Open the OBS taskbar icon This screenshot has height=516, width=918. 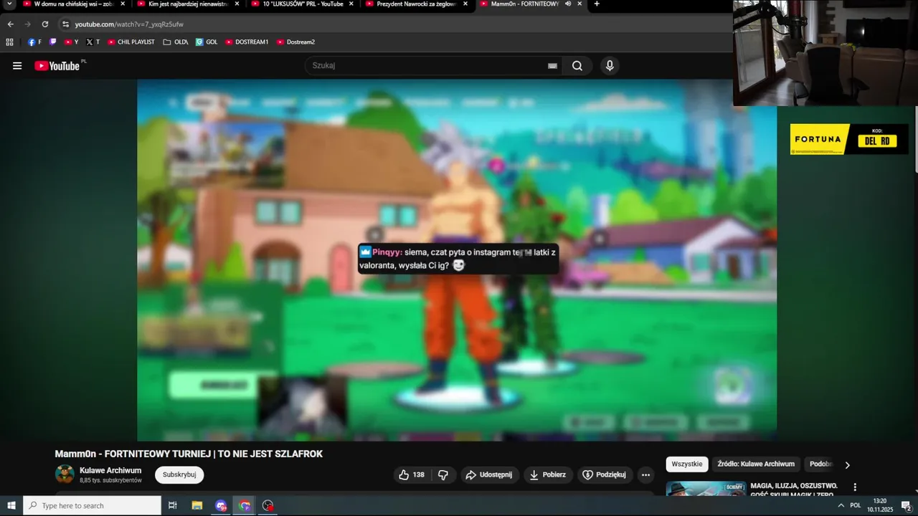[268, 505]
